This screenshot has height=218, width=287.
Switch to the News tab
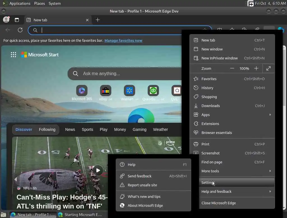(70, 129)
